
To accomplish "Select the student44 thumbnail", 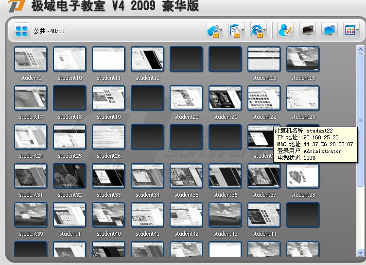I will point(264,215).
